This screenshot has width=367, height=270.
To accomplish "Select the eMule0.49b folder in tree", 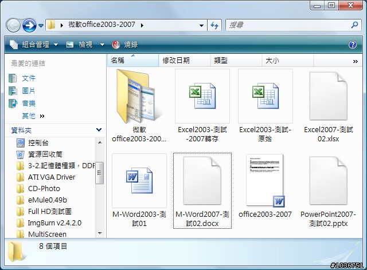I will 48,200.
